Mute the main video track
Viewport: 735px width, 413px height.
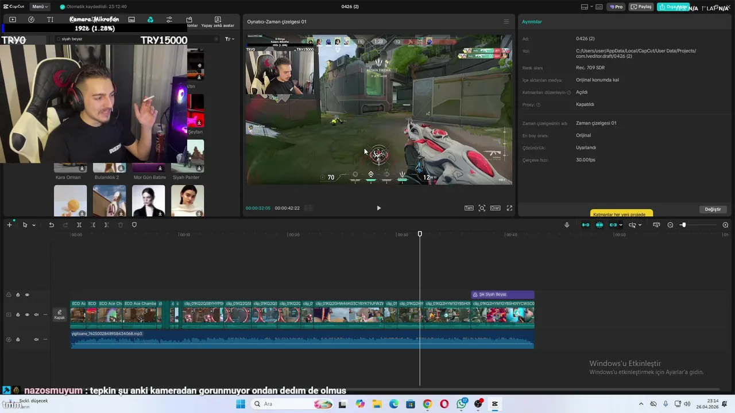pyautogui.click(x=36, y=315)
